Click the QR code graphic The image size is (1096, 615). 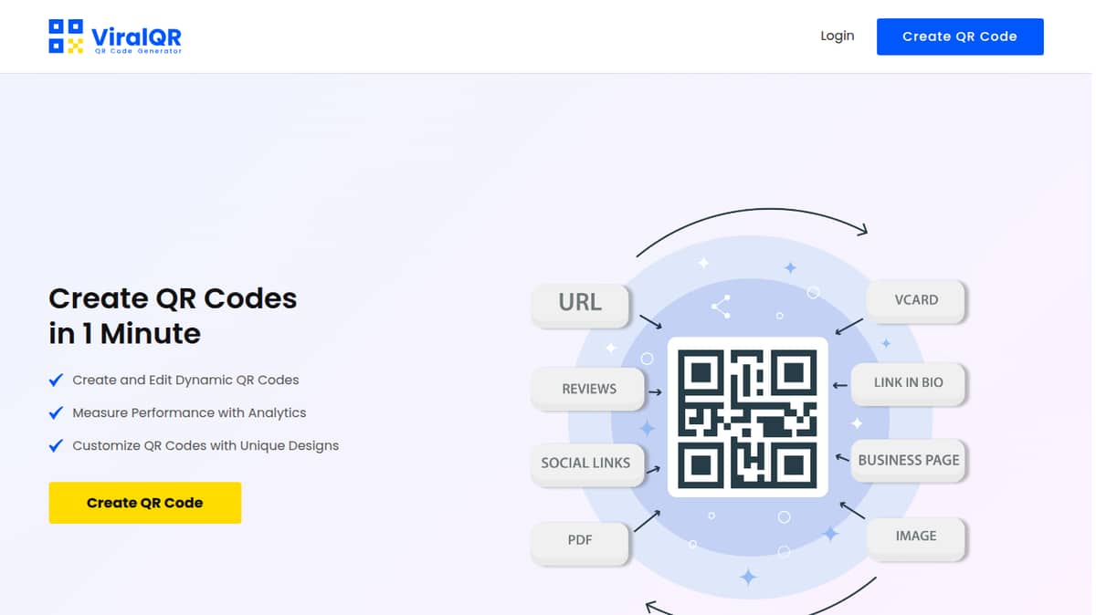click(x=747, y=417)
